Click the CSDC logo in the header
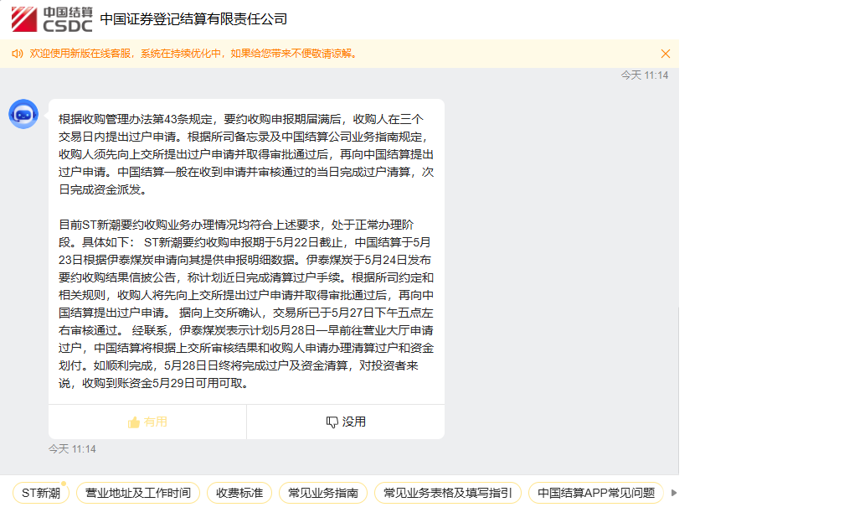Image resolution: width=844 pixels, height=528 pixels. [x=52, y=18]
